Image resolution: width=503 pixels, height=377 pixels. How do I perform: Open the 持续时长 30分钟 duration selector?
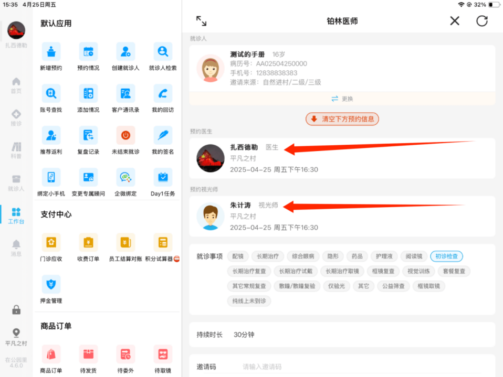(342, 335)
